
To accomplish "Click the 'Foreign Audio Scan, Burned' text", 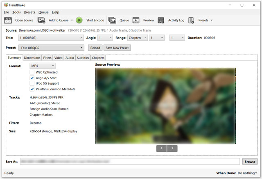I will point(49,109).
